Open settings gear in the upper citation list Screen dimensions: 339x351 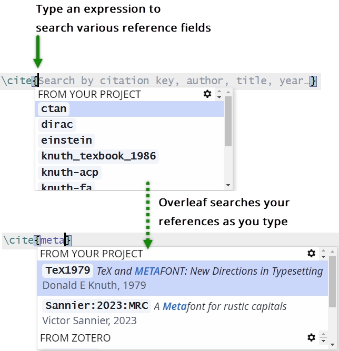pos(207,94)
